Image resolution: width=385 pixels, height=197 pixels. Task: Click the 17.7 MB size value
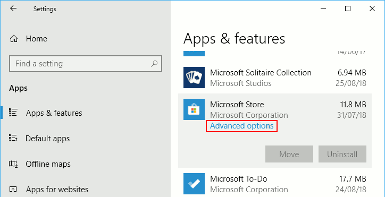point(353,178)
